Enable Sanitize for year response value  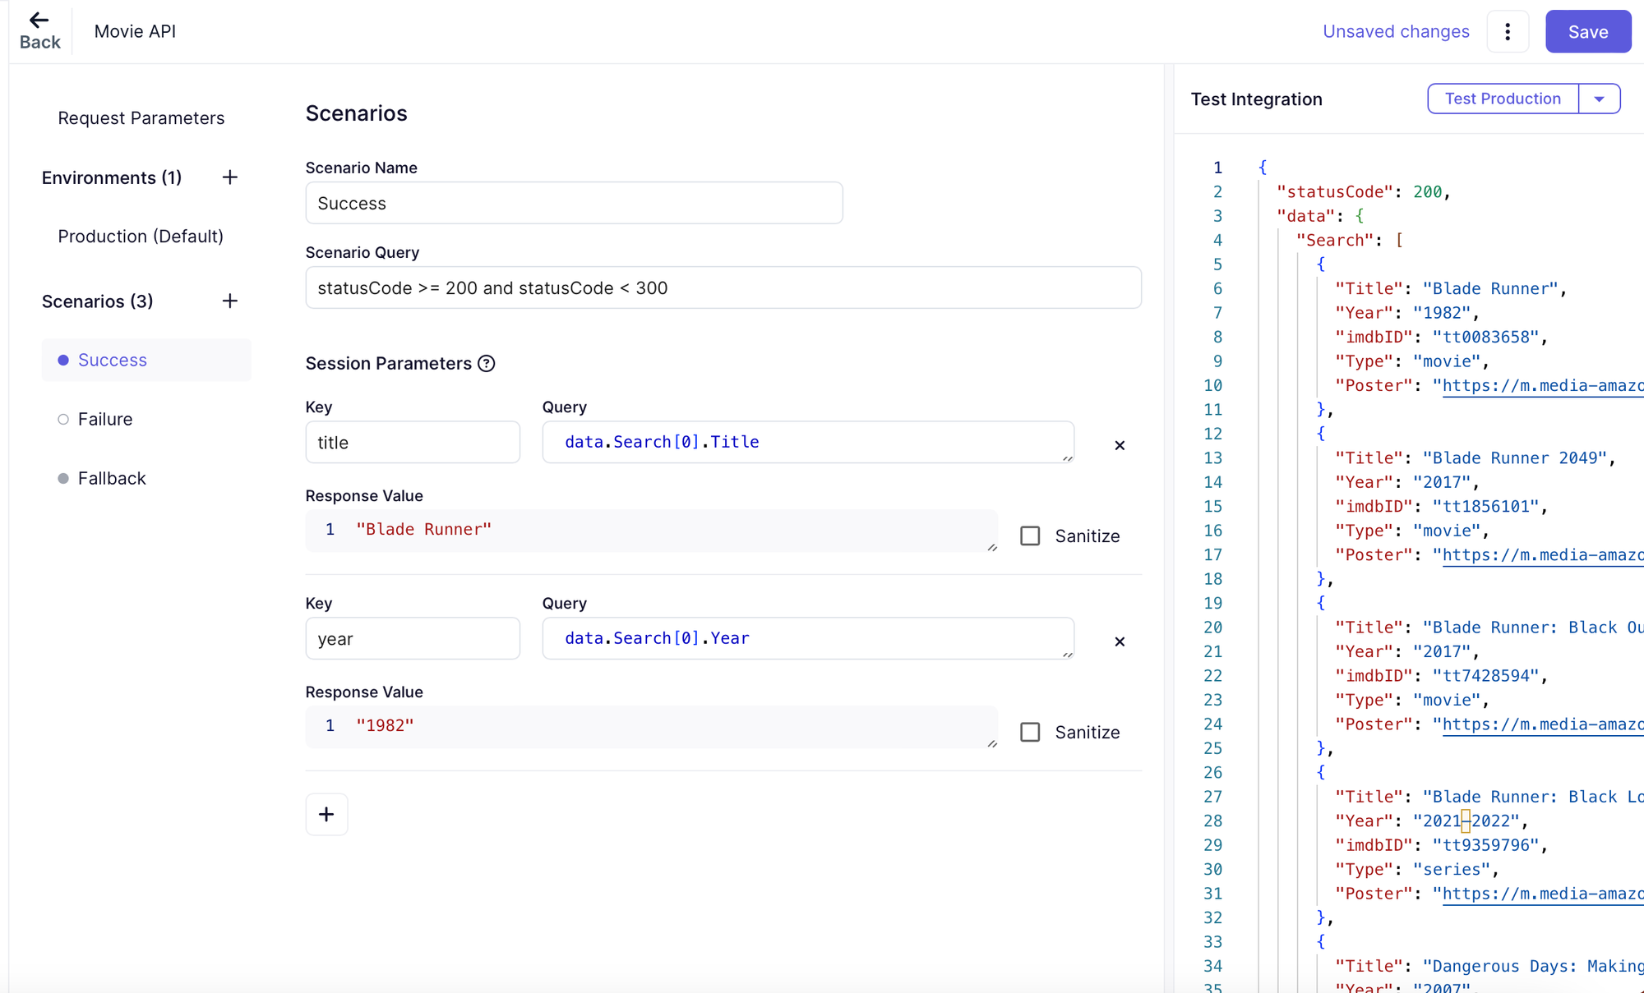coord(1030,733)
